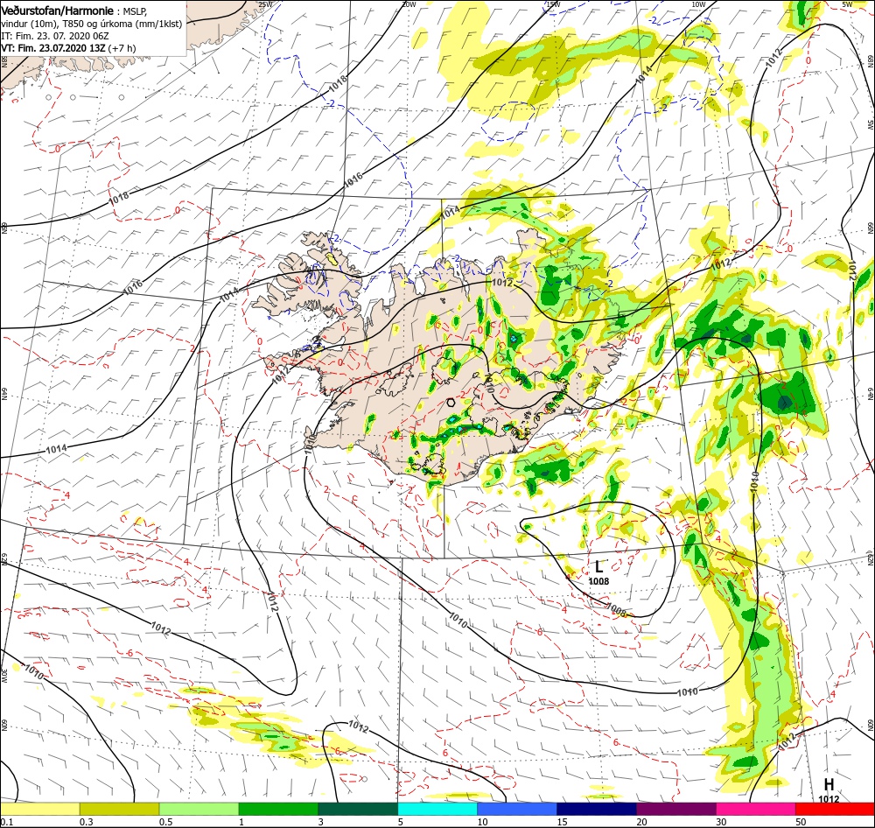Click the 'VT: Fim. 23.07.2020 13Z' valid time
Viewport: 875px width, 828px height.
point(53,48)
